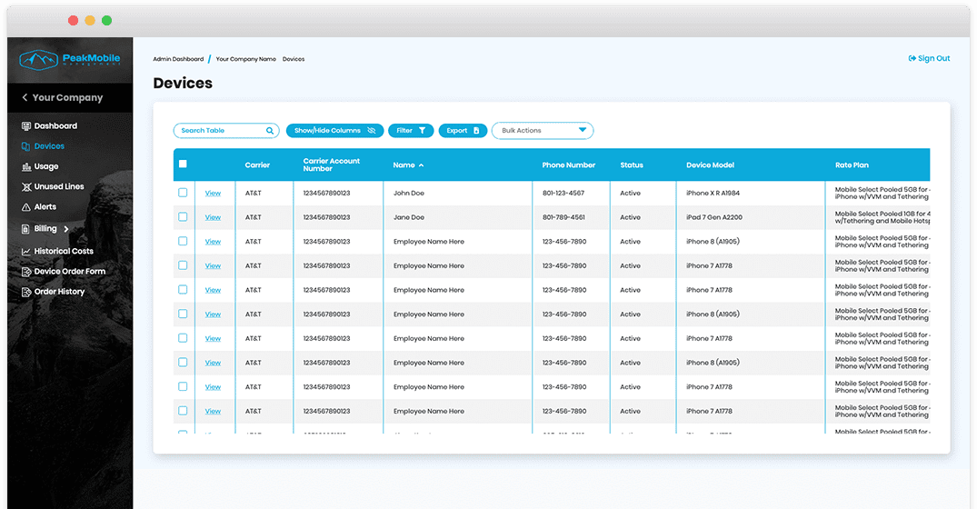Expand the Billing submenu chevron
The width and height of the screenshot is (977, 509).
click(x=66, y=229)
